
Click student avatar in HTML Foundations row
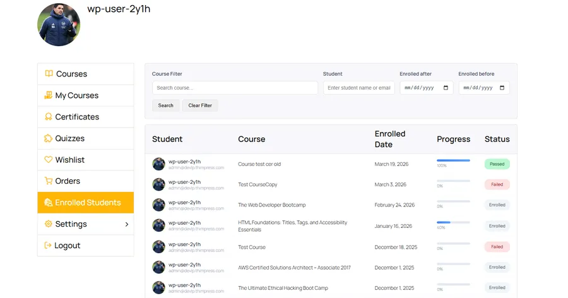pyautogui.click(x=158, y=225)
